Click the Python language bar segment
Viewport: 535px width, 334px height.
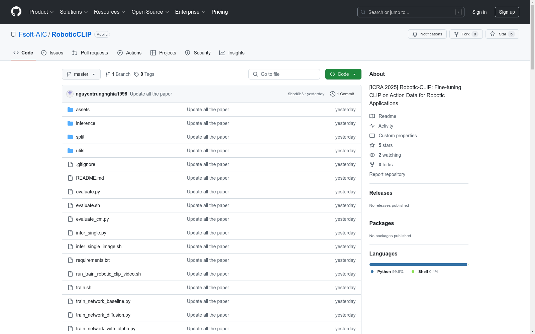click(x=418, y=265)
